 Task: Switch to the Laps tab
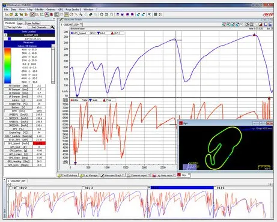[x=20, y=23]
